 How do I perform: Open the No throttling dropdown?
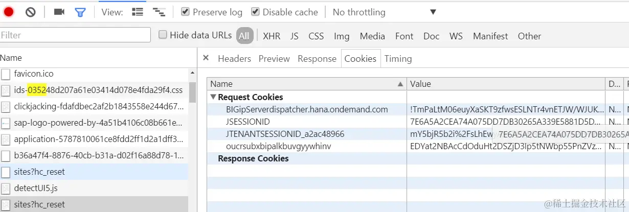384,12
